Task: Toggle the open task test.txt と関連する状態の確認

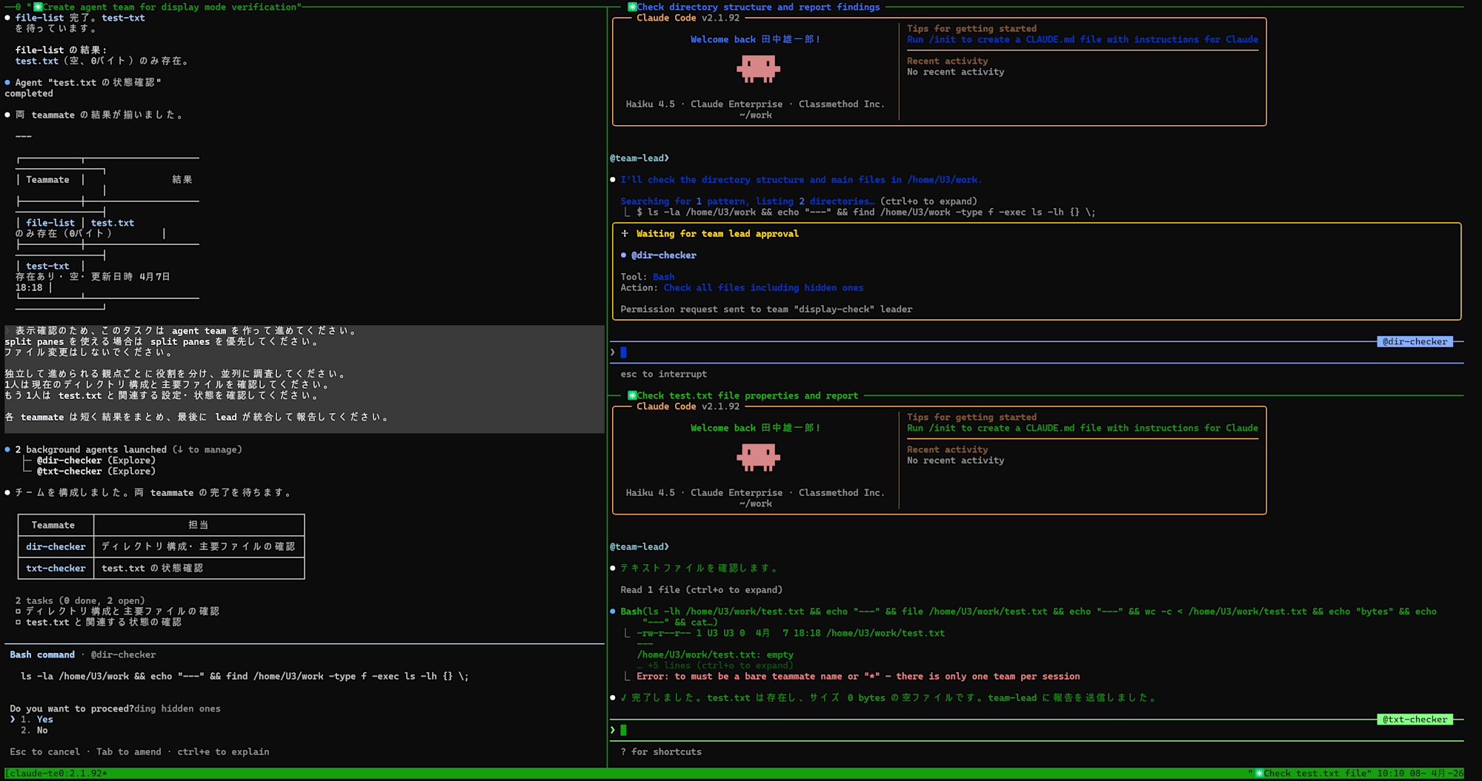Action: pyautogui.click(x=99, y=623)
